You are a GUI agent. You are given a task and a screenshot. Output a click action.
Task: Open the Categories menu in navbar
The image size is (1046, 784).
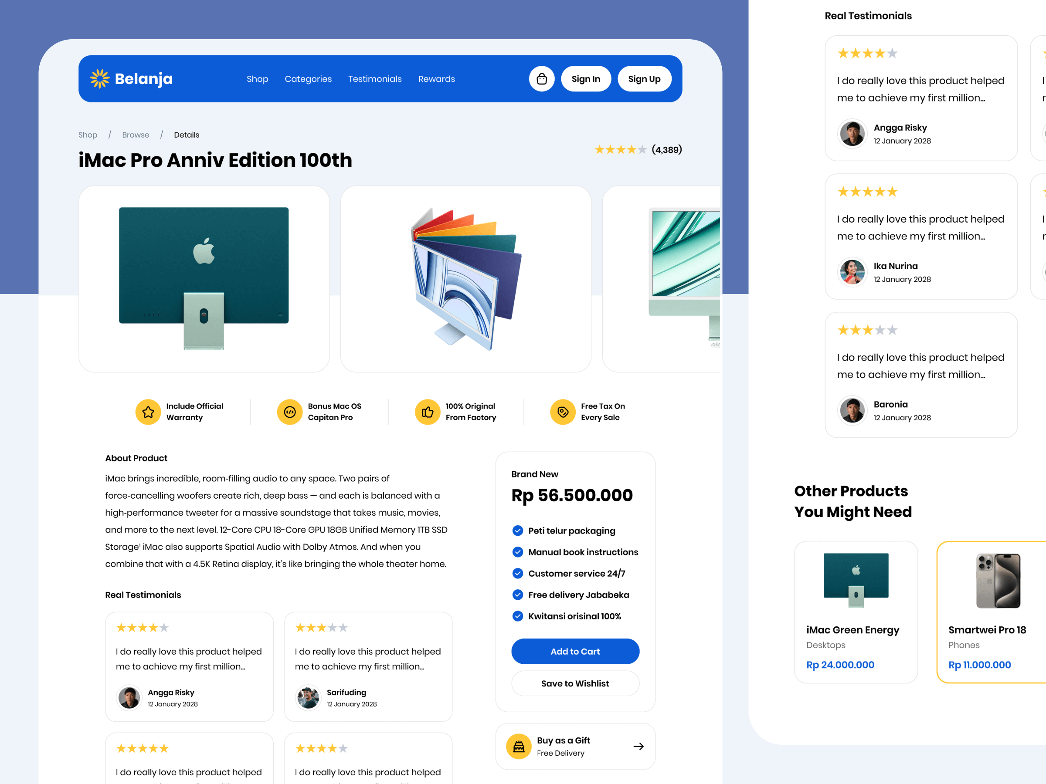pos(308,79)
